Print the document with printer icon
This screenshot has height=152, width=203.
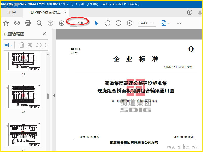(x=28, y=23)
